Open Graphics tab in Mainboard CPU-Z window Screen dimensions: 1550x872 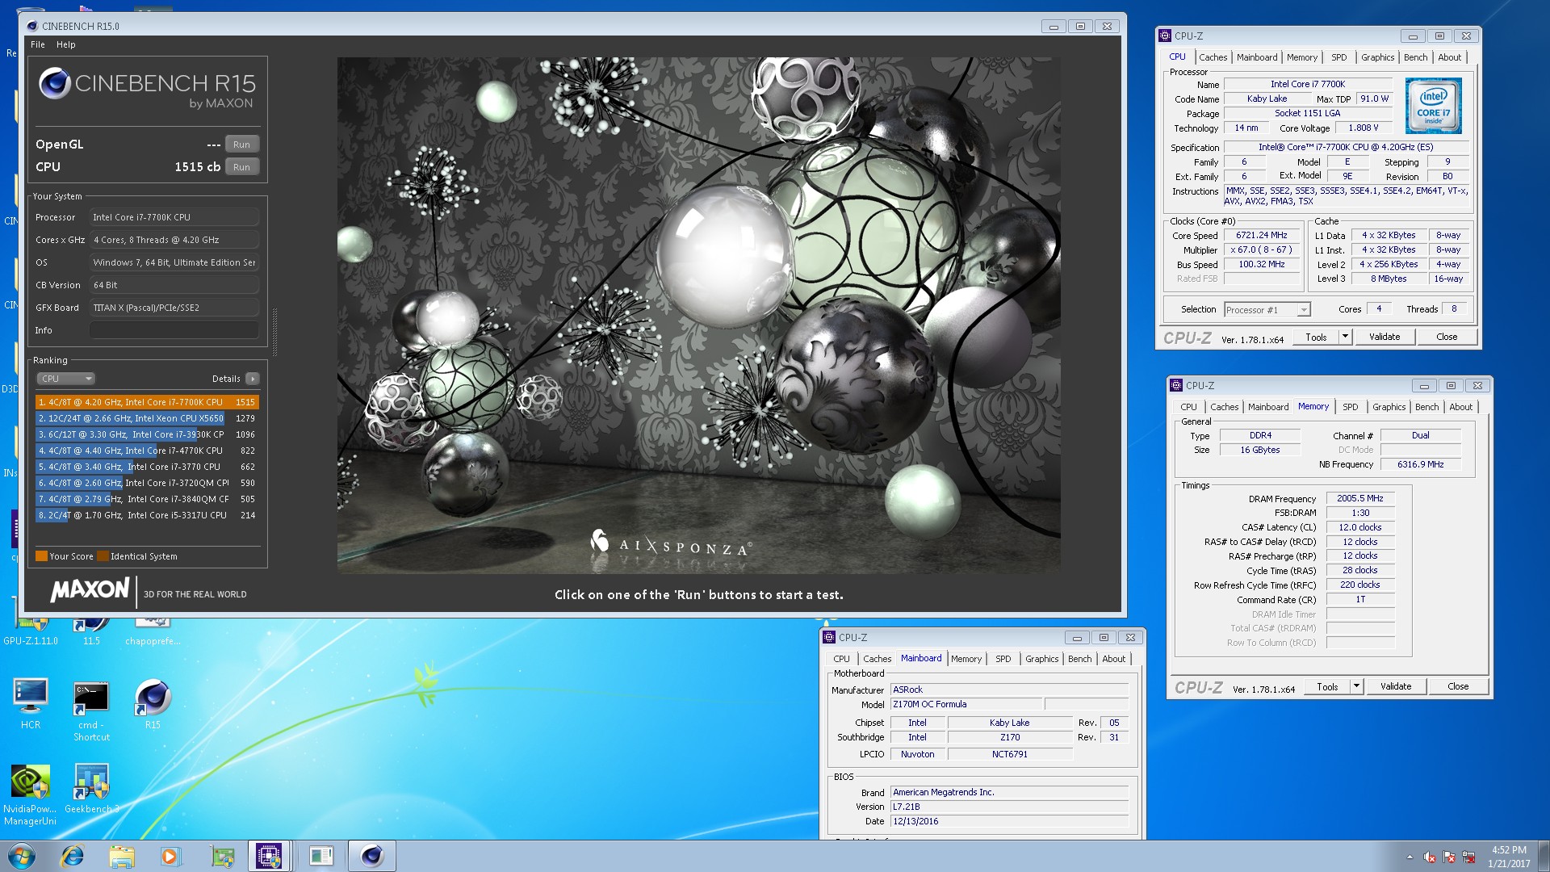[x=1041, y=659]
